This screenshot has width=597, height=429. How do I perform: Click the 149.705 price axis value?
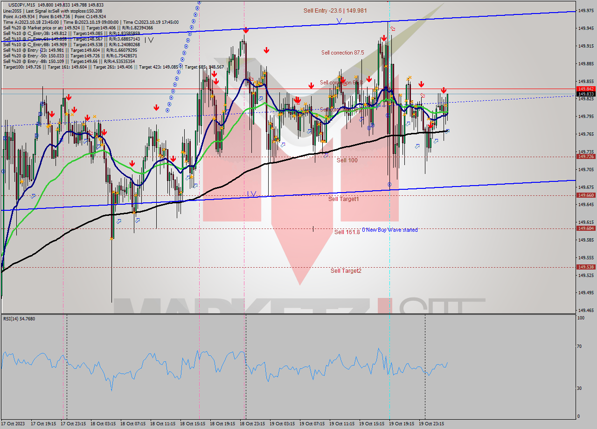pos(586,169)
